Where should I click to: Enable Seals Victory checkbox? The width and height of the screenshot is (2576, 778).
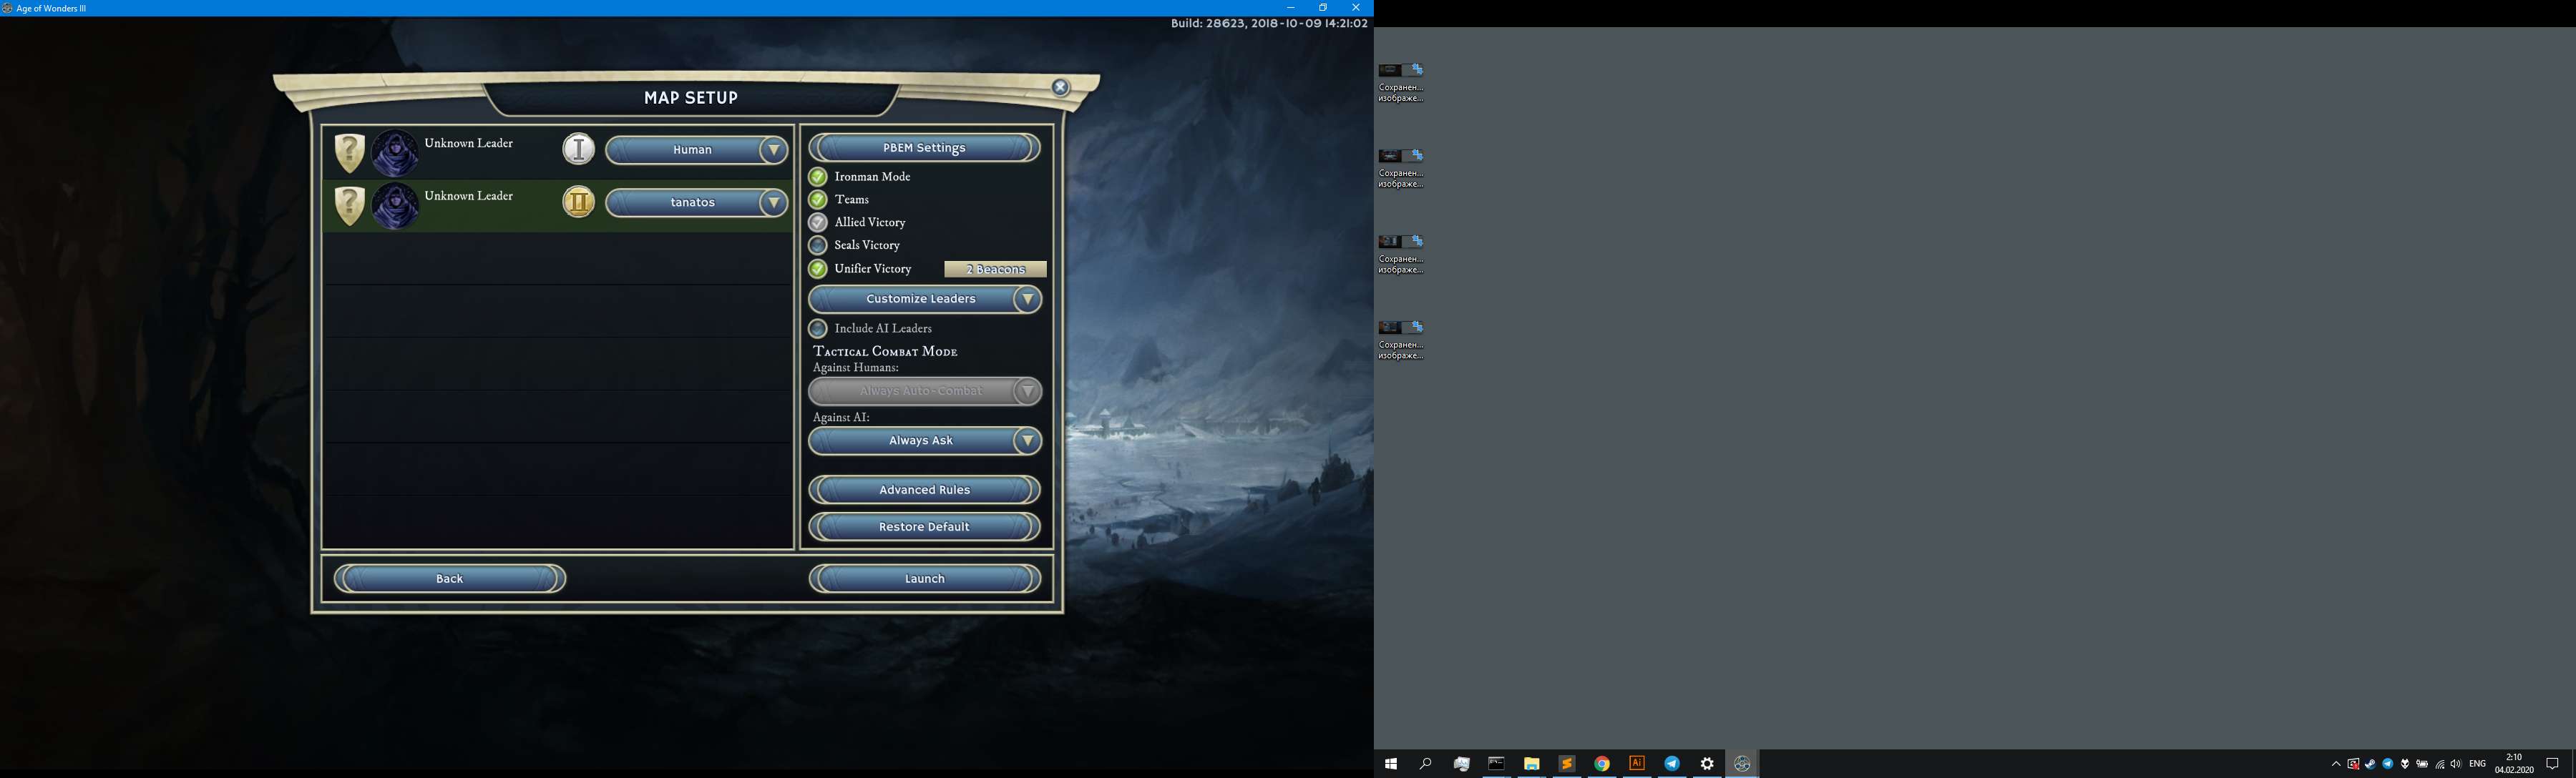pos(818,246)
